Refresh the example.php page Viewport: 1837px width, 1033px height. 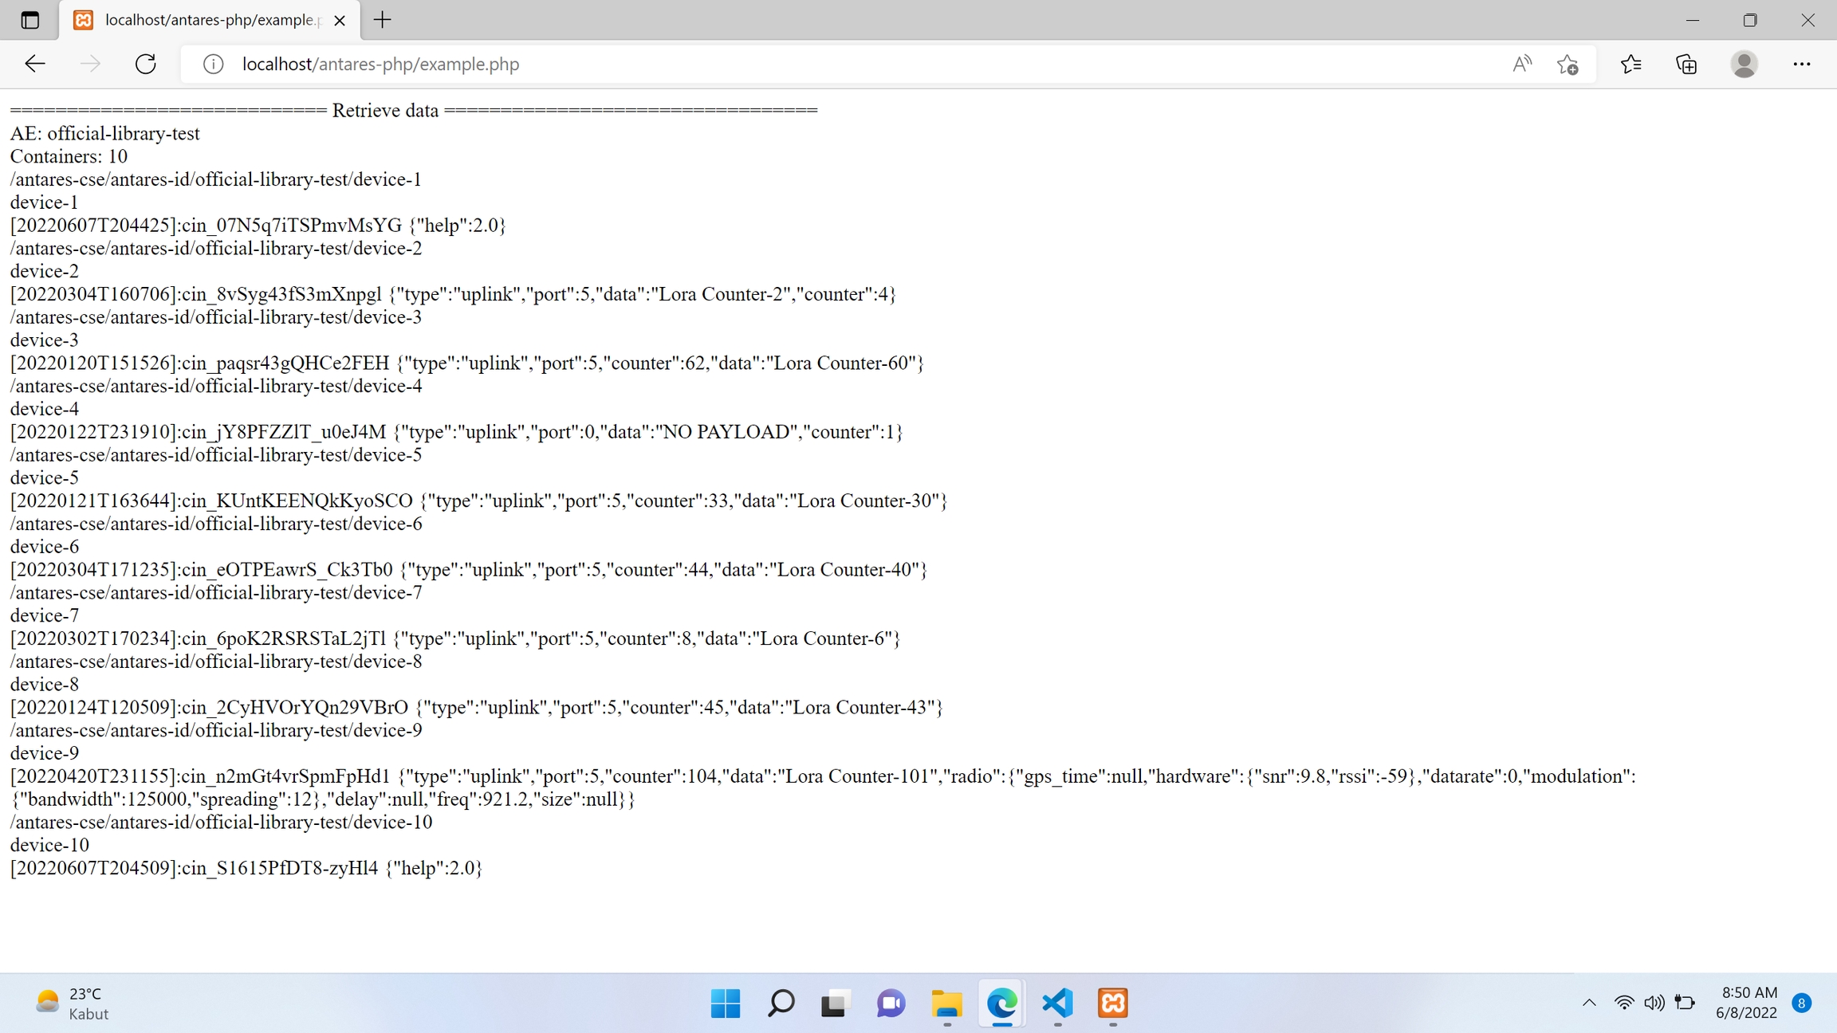tap(146, 64)
